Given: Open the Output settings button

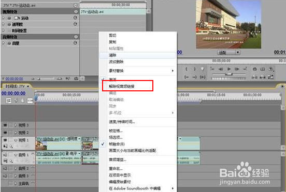Looking at the screenshot, I should (271, 69).
